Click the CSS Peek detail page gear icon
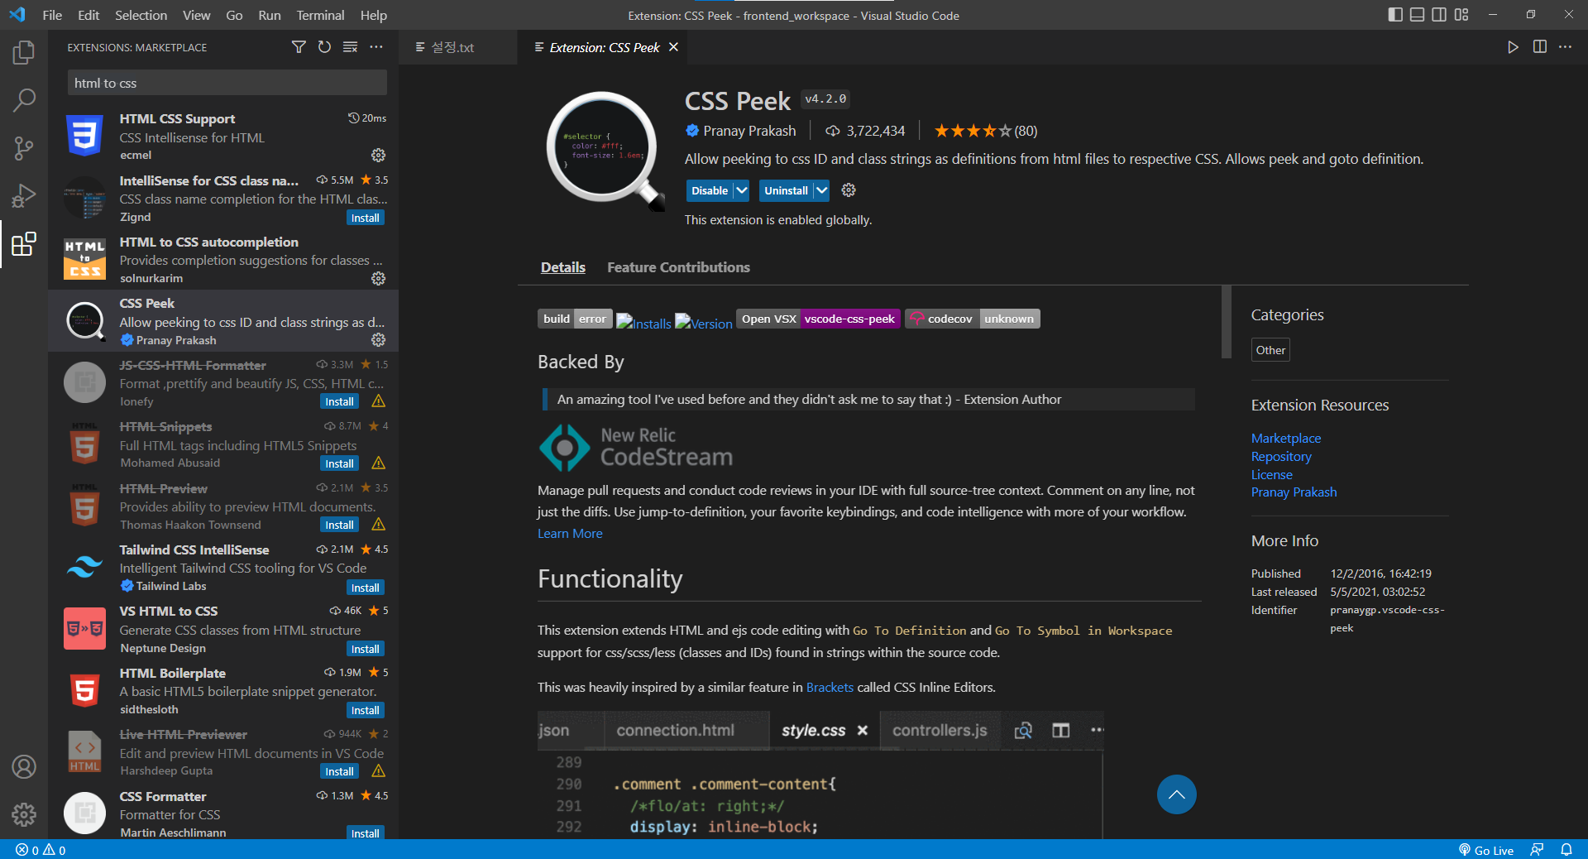 849,190
